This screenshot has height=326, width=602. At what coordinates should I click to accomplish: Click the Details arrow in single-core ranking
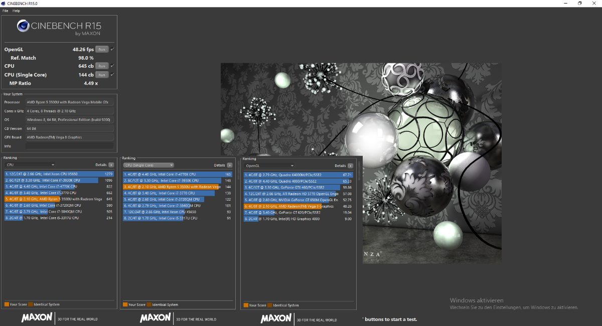pos(229,165)
